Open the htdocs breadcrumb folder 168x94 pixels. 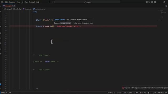tap(15, 9)
